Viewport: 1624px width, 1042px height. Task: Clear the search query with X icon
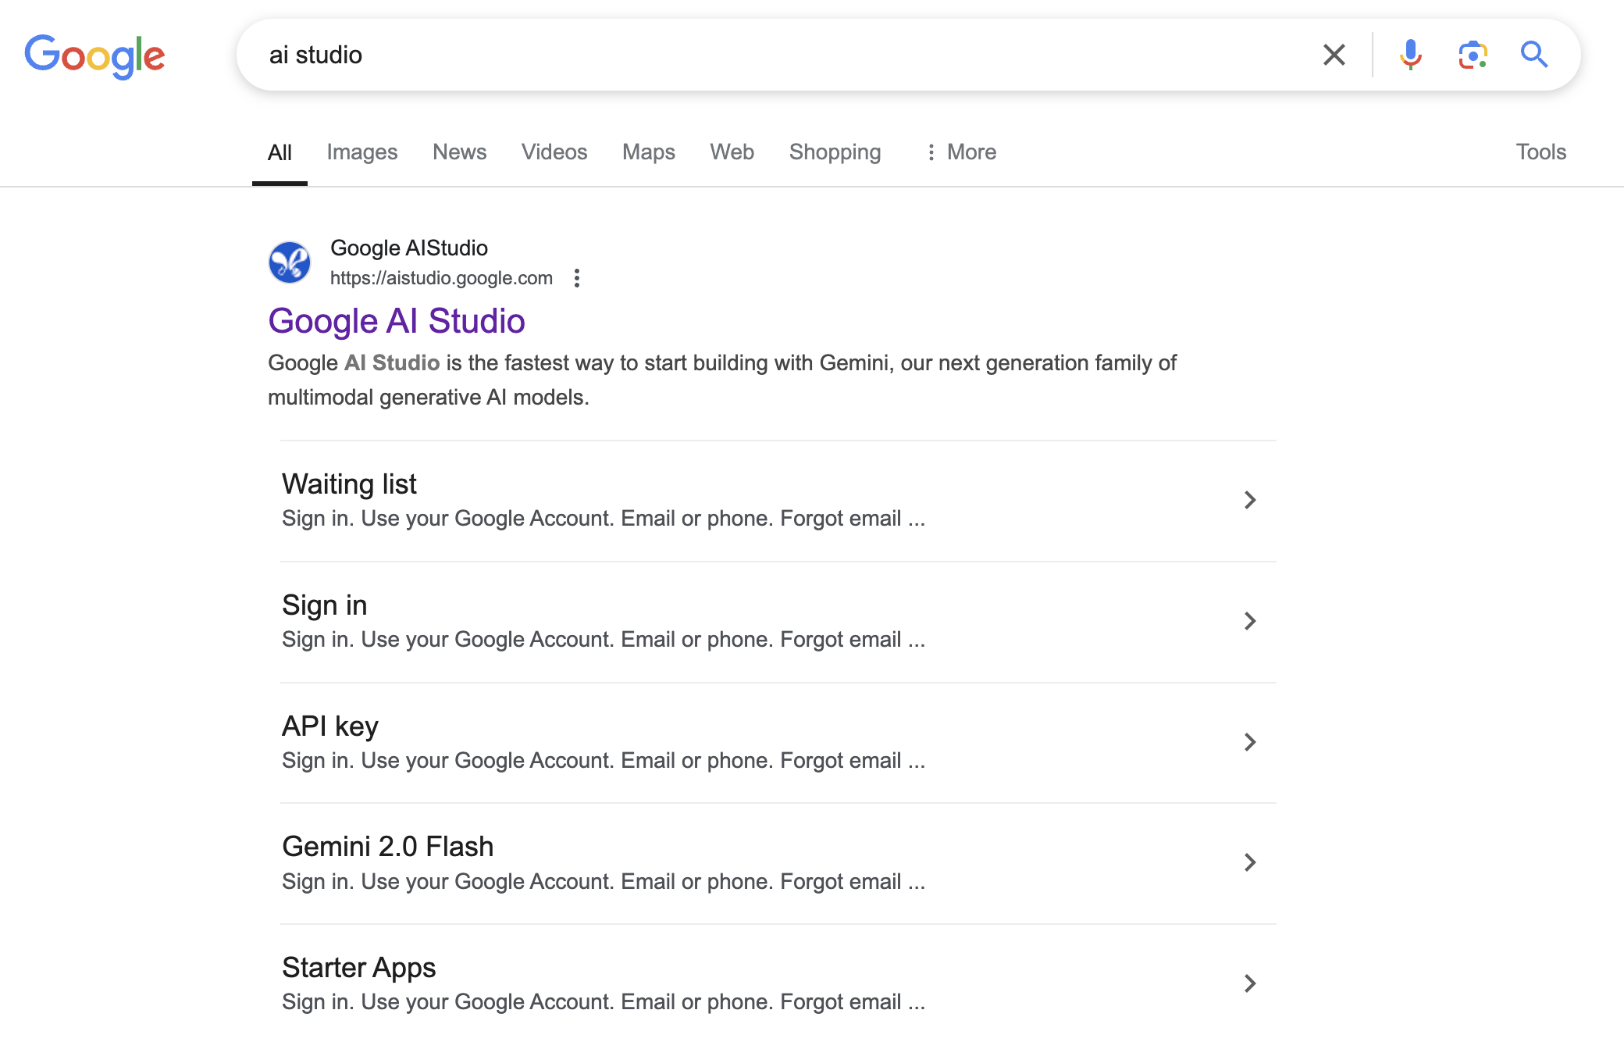tap(1334, 55)
